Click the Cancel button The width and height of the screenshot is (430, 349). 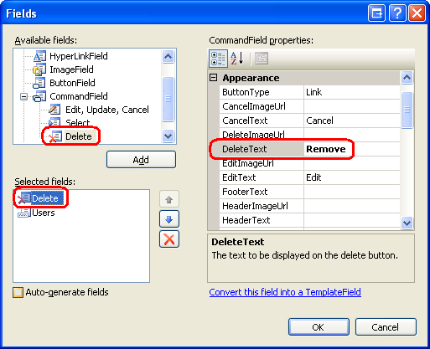(386, 327)
